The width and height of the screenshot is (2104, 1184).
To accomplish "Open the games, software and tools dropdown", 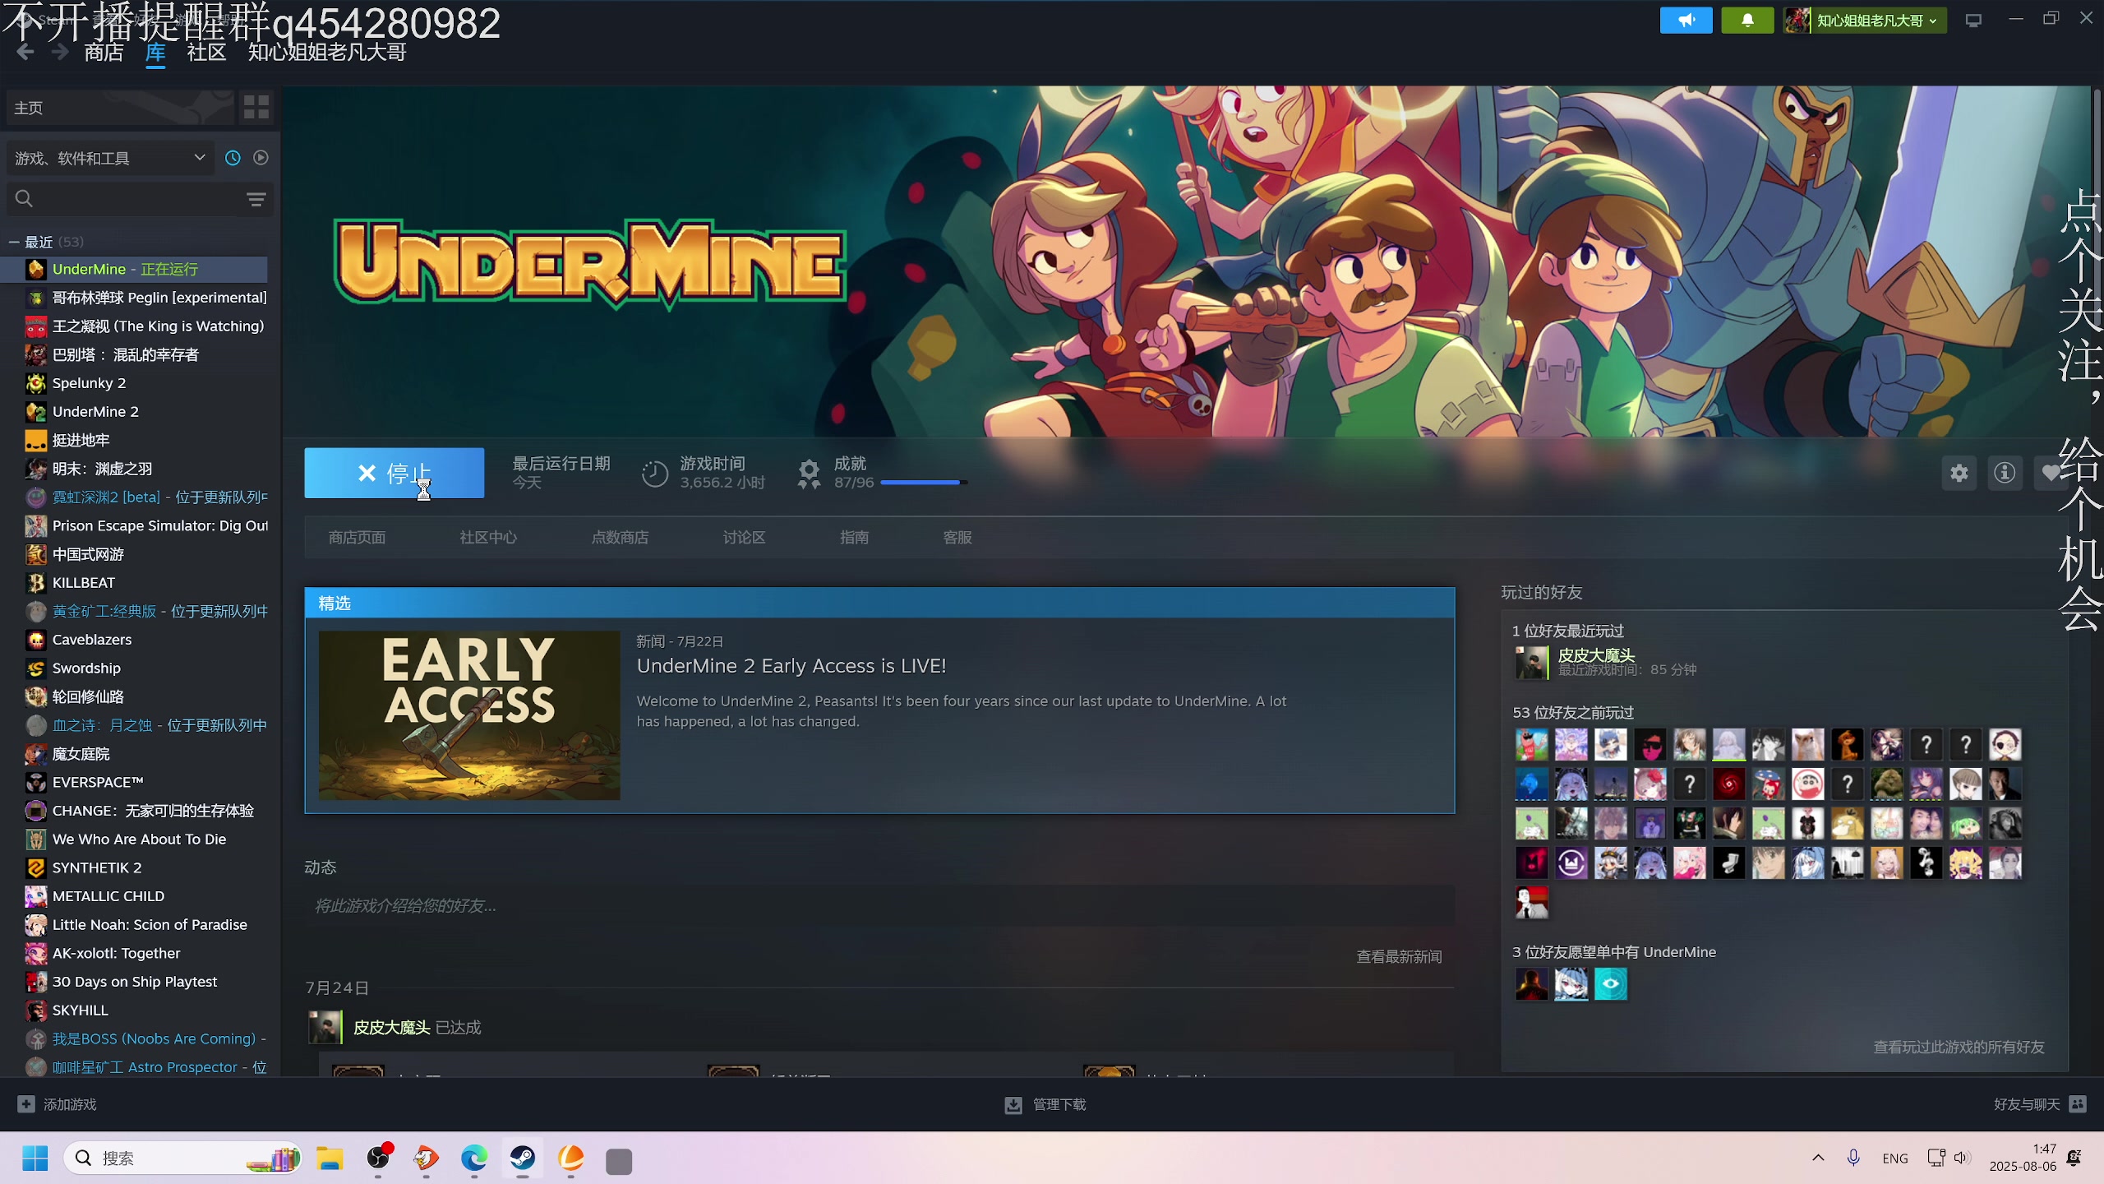I will [109, 158].
